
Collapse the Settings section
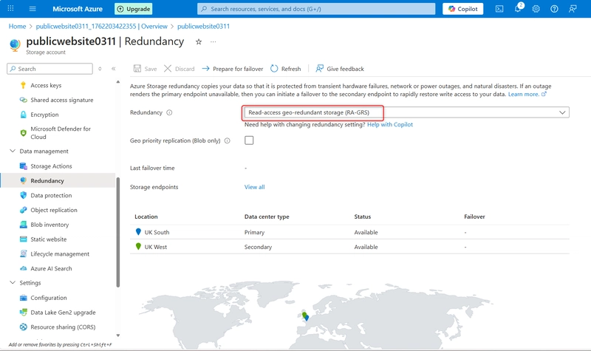[x=13, y=283]
